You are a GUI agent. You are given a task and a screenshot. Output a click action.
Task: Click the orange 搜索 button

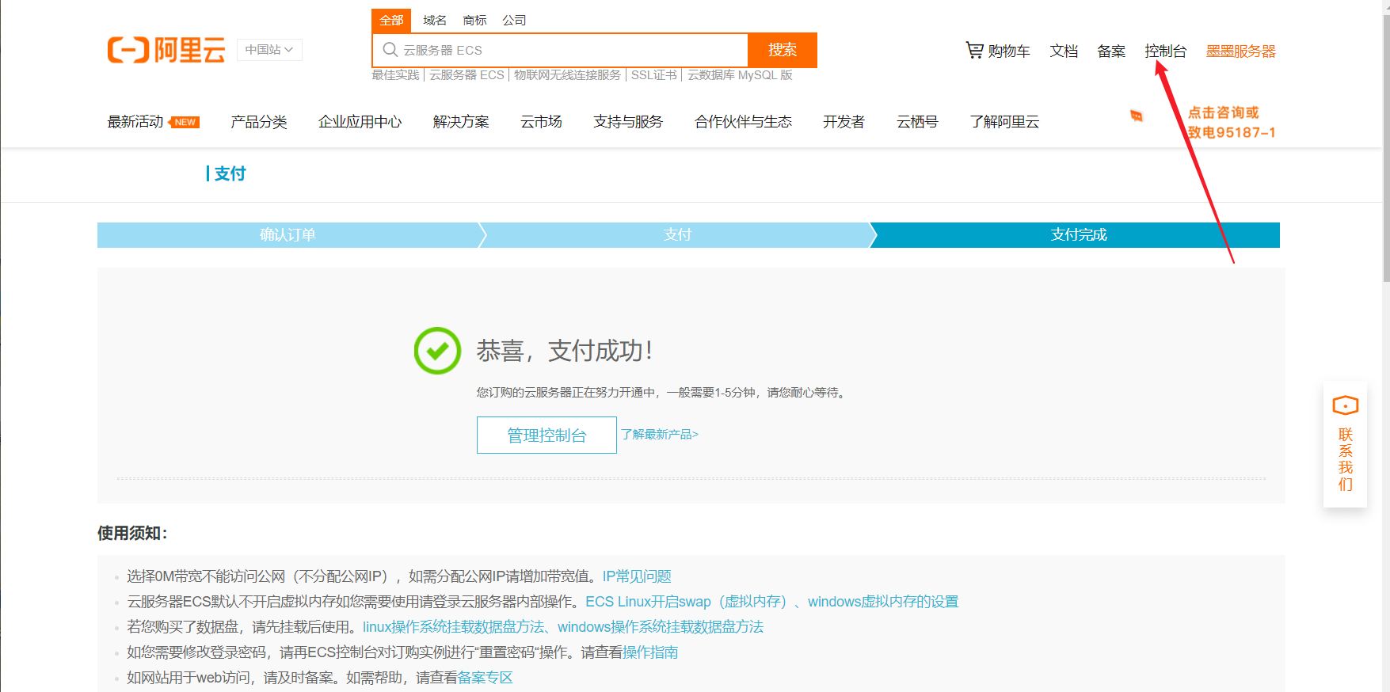[x=783, y=50]
